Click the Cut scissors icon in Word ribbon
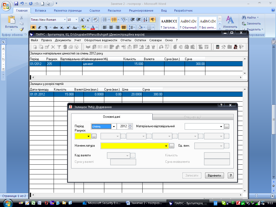Viewport: 276px width, 207px height. point(21,18)
